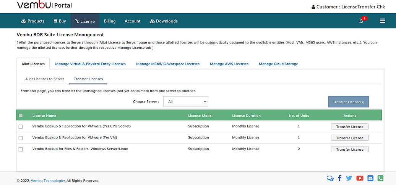Open the YouTube icon in footer
This screenshot has width=396, height=185.
click(x=360, y=178)
